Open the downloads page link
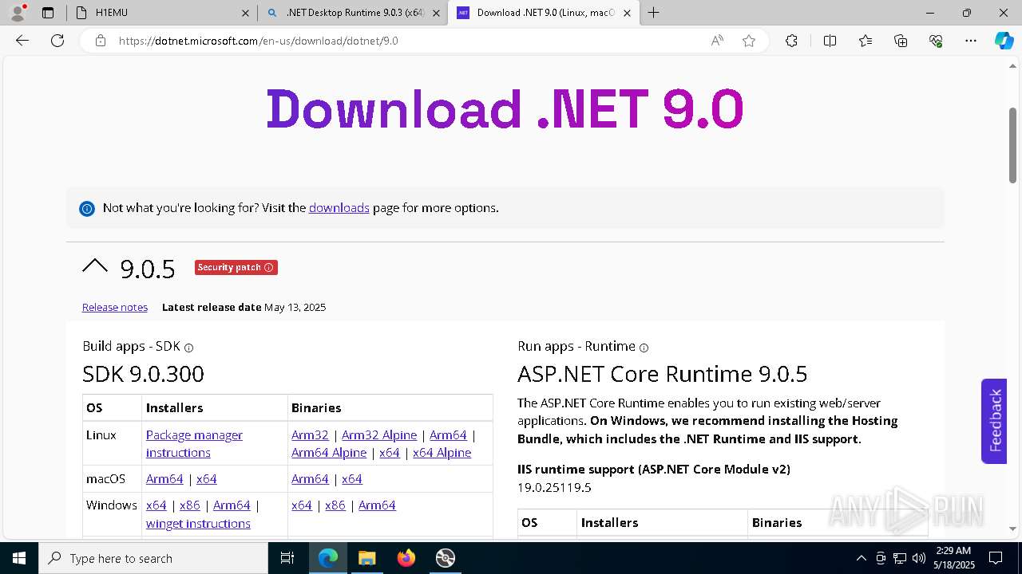 coord(339,208)
